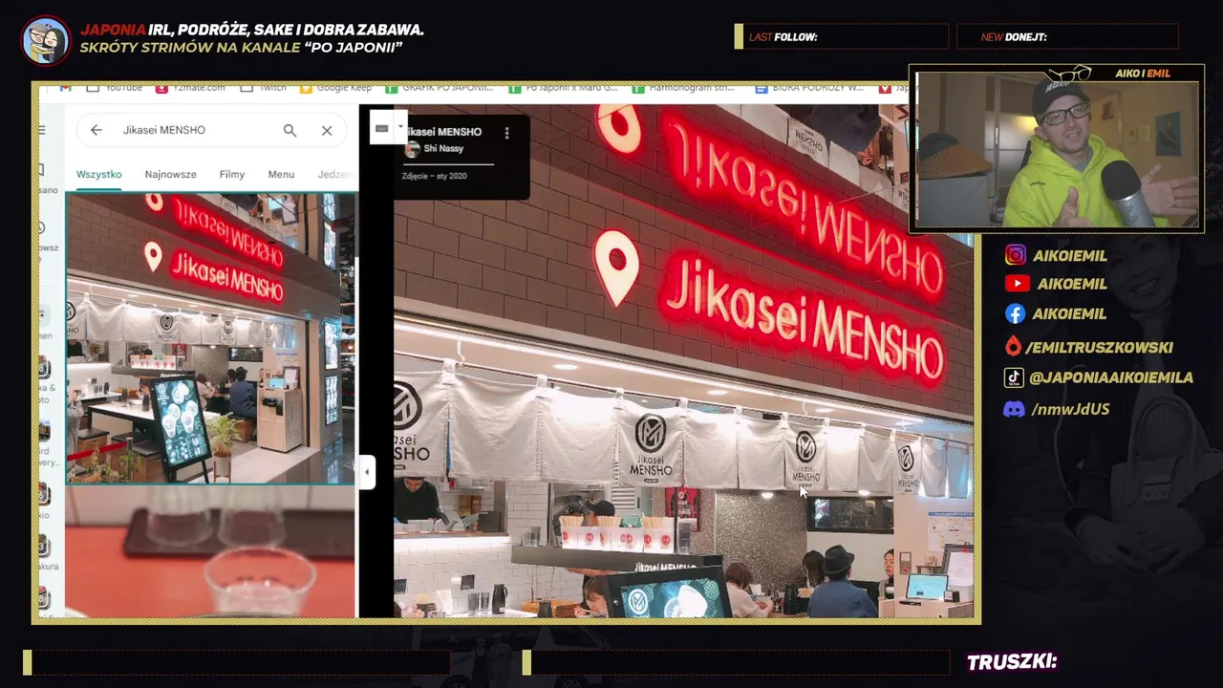
Task: Click the YouTube icon next to AIKOIEMIL
Action: pos(1017,284)
